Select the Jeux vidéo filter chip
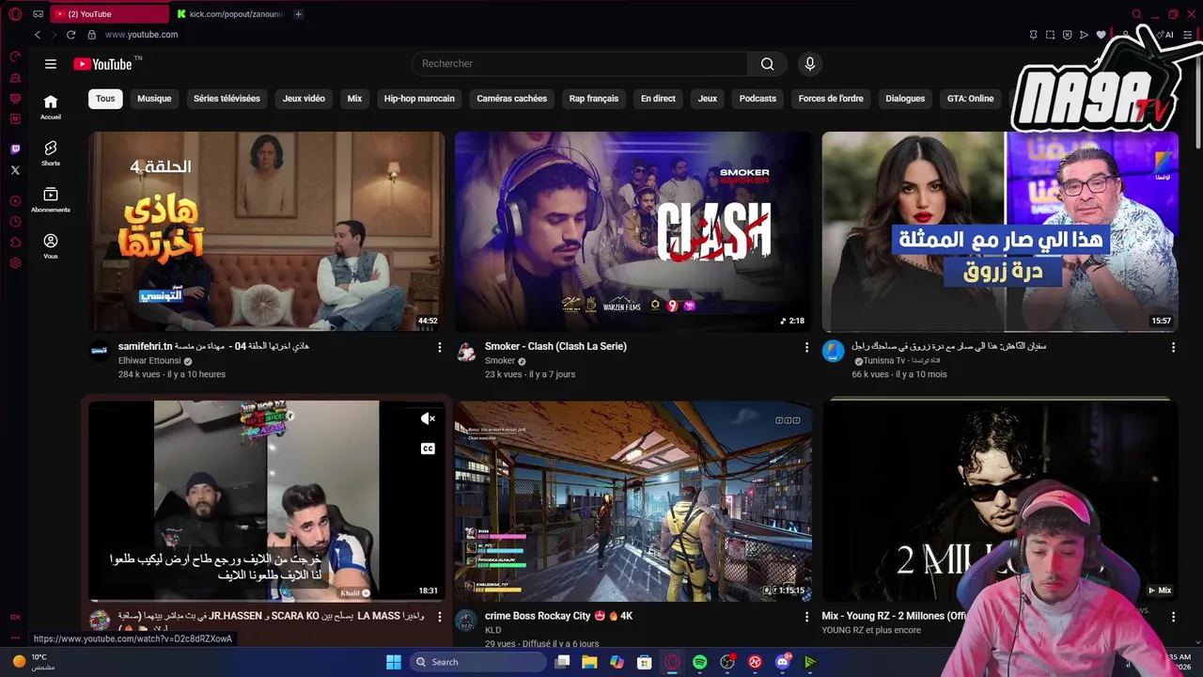Screen dimensions: 1203x677 coord(304,99)
